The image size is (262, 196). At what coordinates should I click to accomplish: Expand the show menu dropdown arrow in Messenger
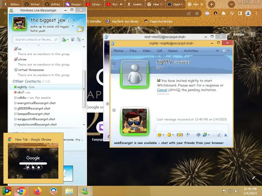click(83, 40)
